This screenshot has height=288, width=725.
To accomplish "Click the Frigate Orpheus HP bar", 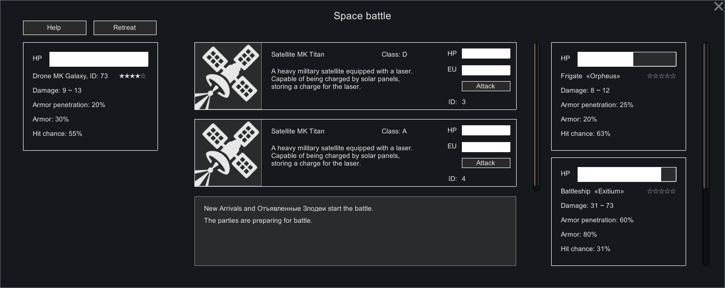I will pos(627,60).
